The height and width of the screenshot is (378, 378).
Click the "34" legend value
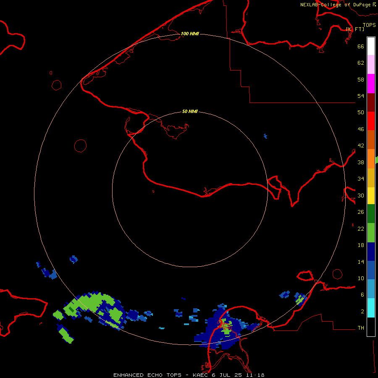[361, 179]
